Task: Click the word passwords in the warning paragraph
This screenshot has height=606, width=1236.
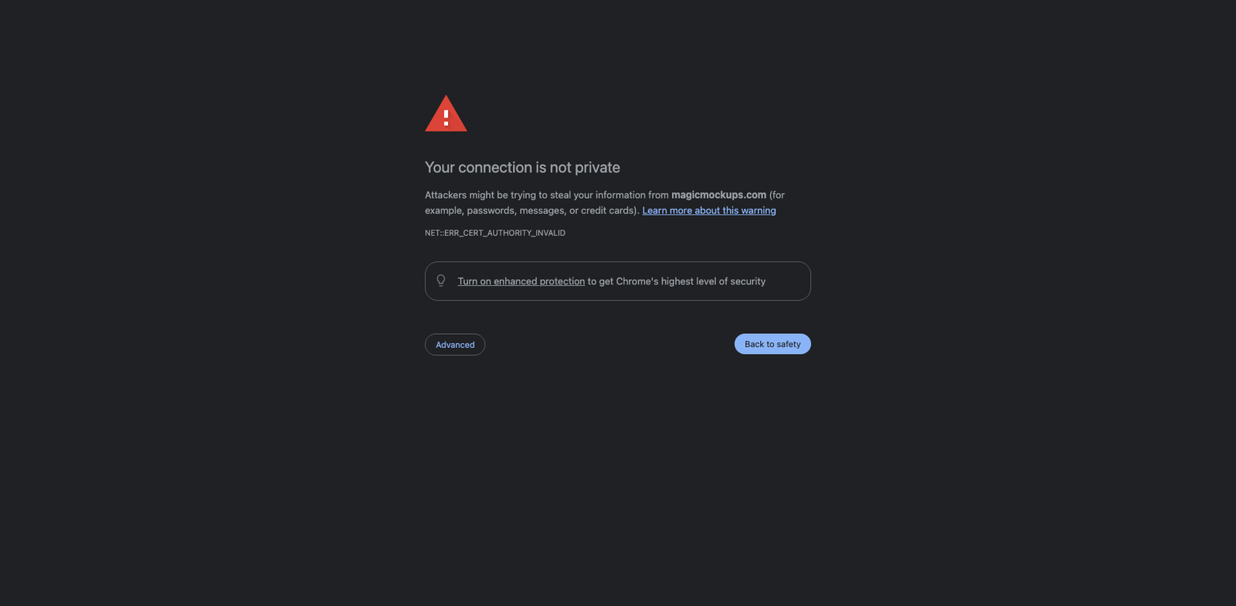Action: (491, 210)
